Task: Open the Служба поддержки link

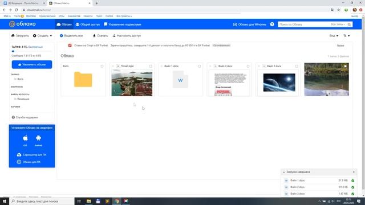Action: pos(25,117)
